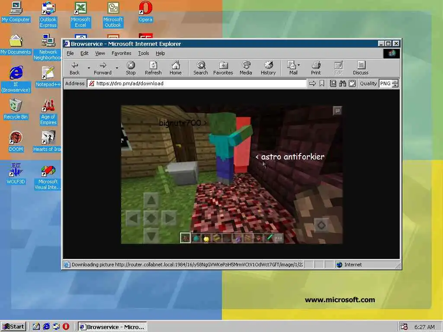Click the Browservice taskbar window button
The height and width of the screenshot is (332, 443).
112,327
